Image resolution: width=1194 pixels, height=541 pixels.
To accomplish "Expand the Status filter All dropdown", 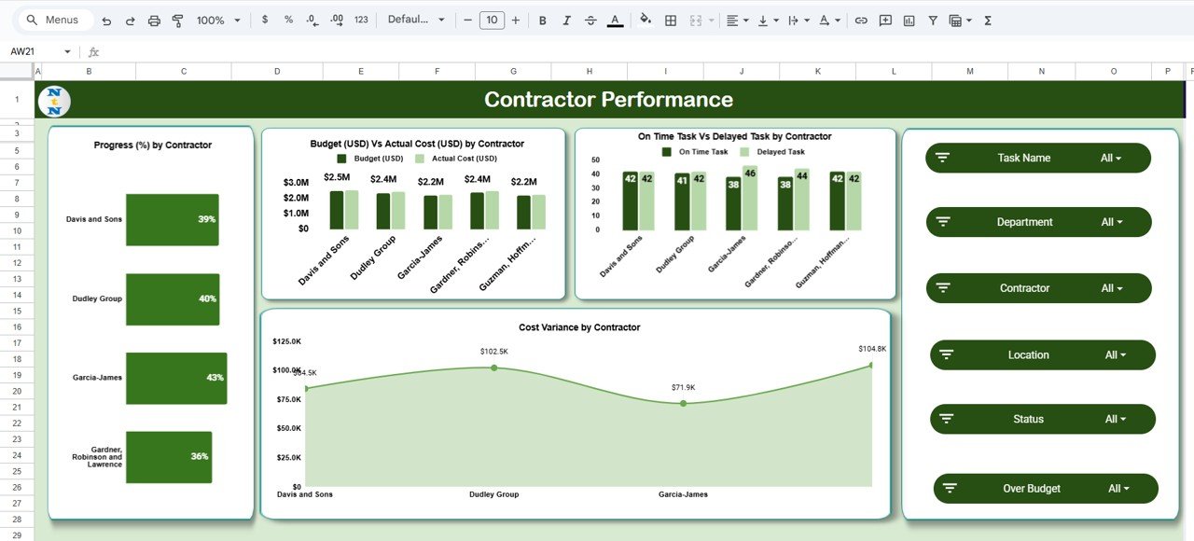I will point(1116,419).
